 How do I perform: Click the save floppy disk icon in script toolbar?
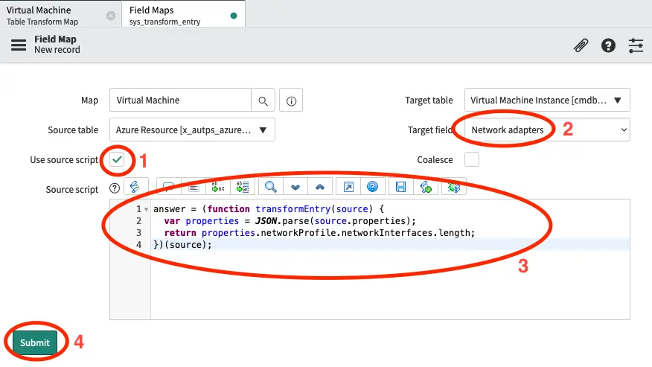[x=400, y=188]
